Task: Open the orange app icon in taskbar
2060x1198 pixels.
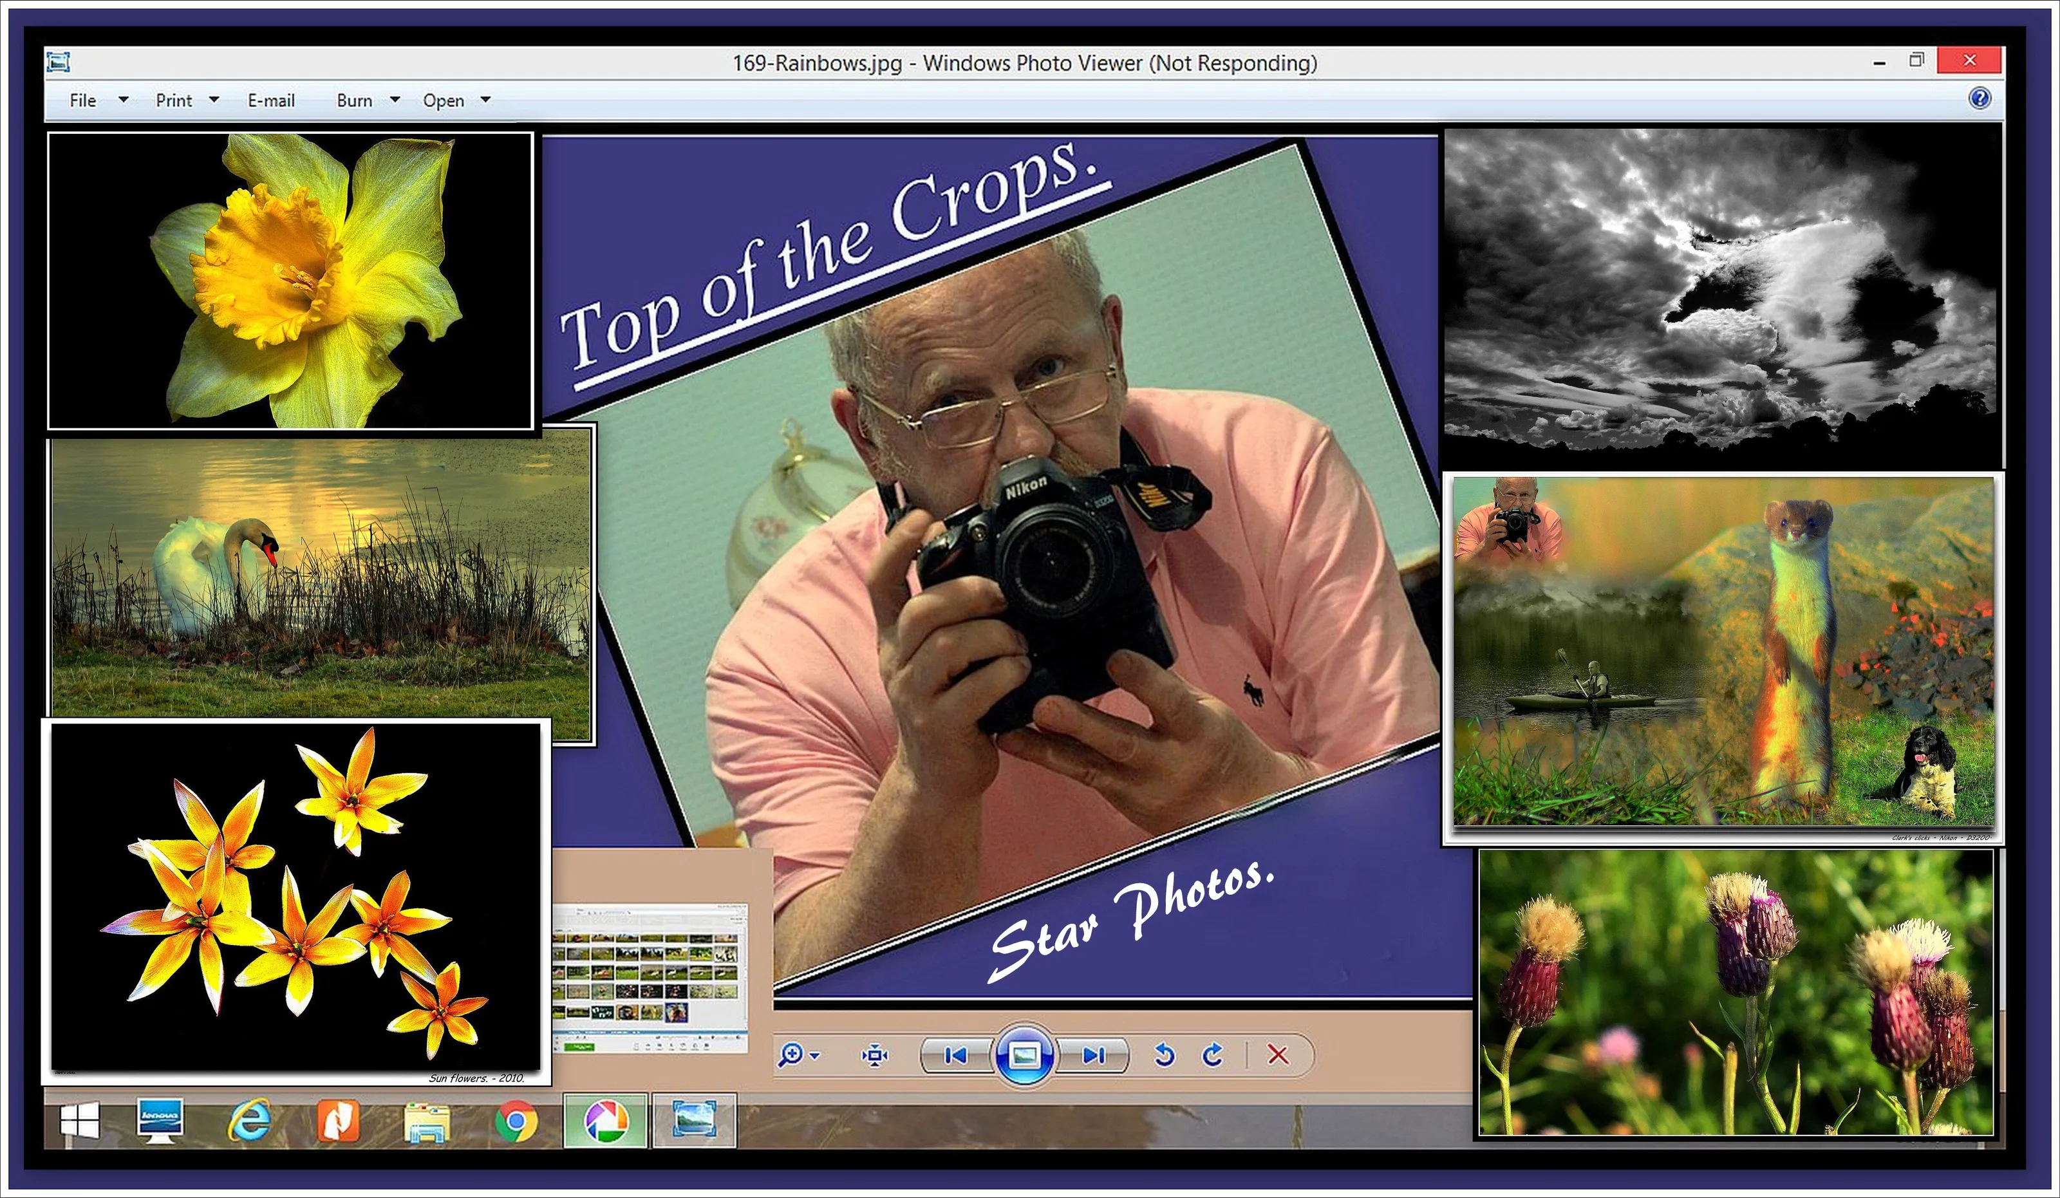Action: (x=339, y=1120)
